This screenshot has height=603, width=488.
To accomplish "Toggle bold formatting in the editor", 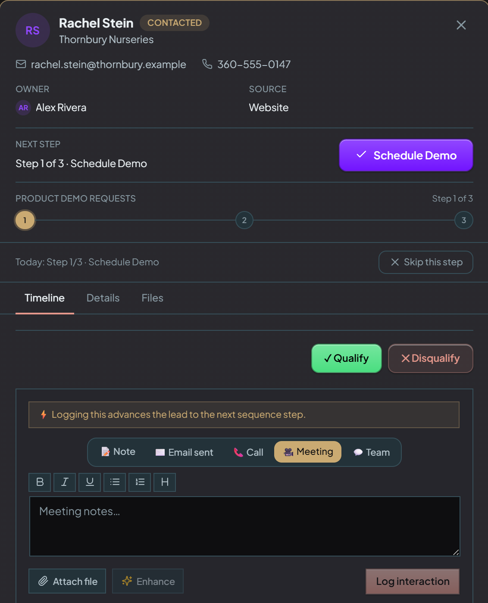I will (40, 482).
